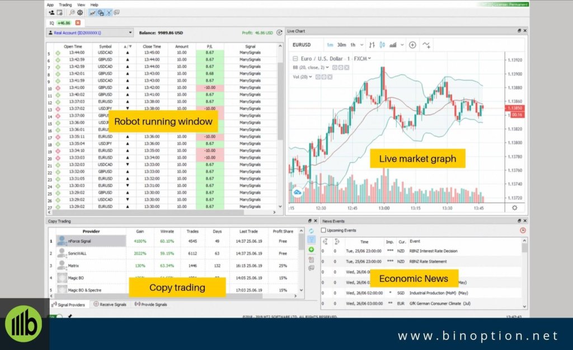Expand the FXCM symbol info dropdown
Screen dimensions: 573x350
pyautogui.click(x=369, y=58)
